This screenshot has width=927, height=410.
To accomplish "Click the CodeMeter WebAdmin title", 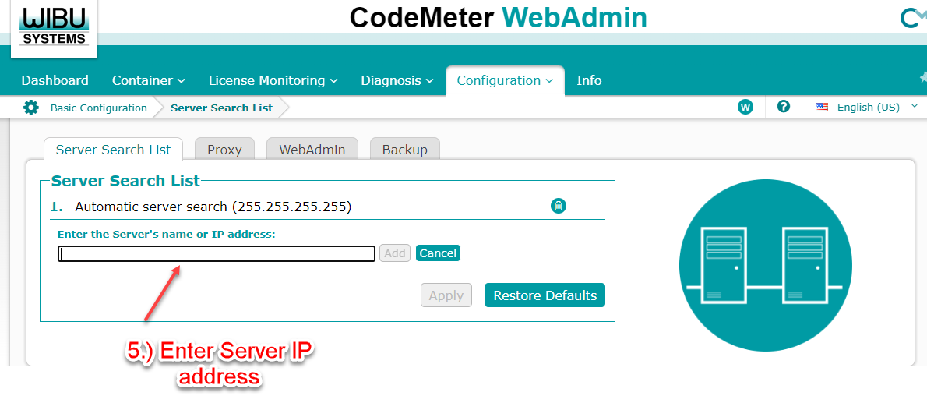I will (499, 19).
